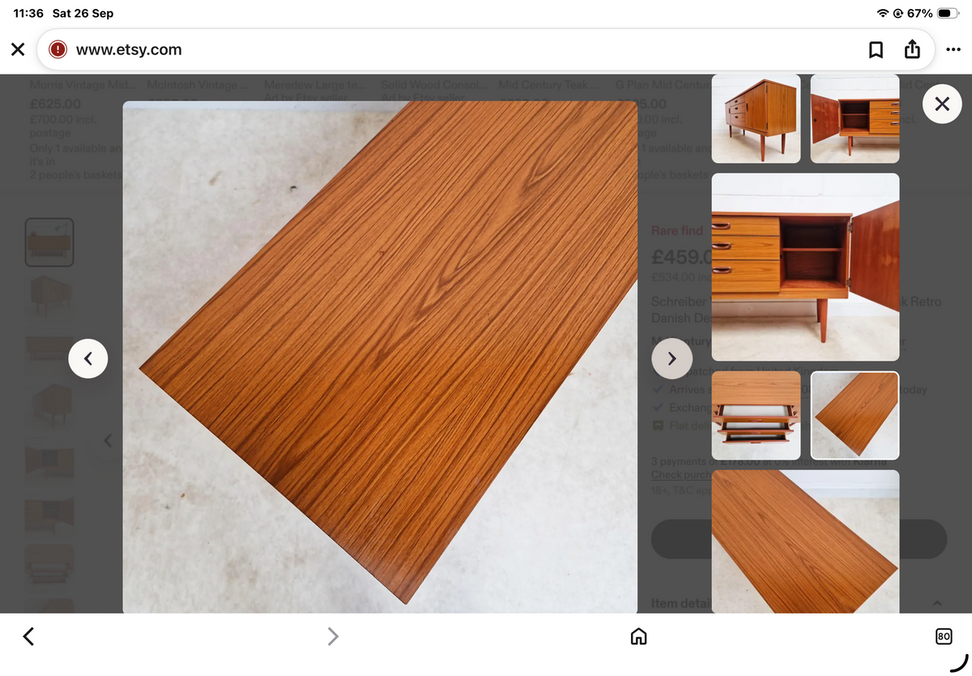This screenshot has width=972, height=676.
Task: Tap the main enlarged teak top photo
Action: 380,357
